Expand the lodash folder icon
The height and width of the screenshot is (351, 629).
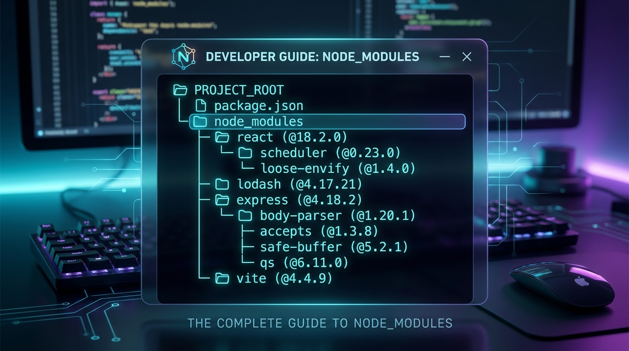[x=222, y=184]
